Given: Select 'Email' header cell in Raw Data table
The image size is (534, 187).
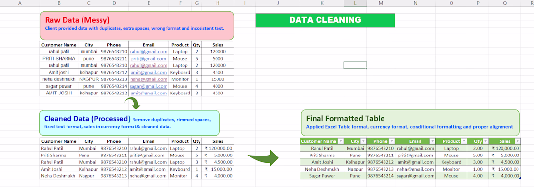Looking at the screenshot, I should click(149, 45).
